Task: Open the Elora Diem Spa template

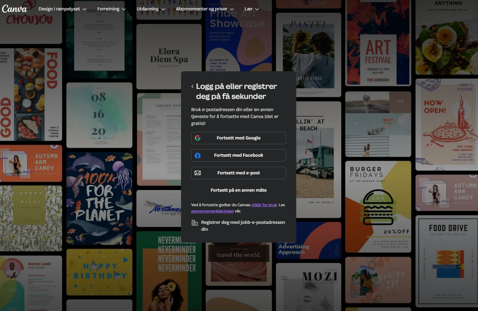Action: 169,57
